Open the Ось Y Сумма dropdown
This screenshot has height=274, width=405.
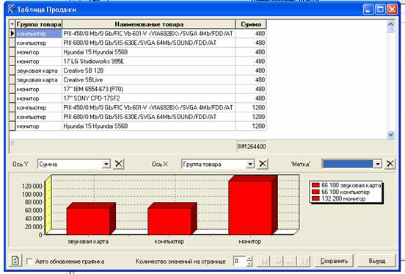(x=106, y=164)
